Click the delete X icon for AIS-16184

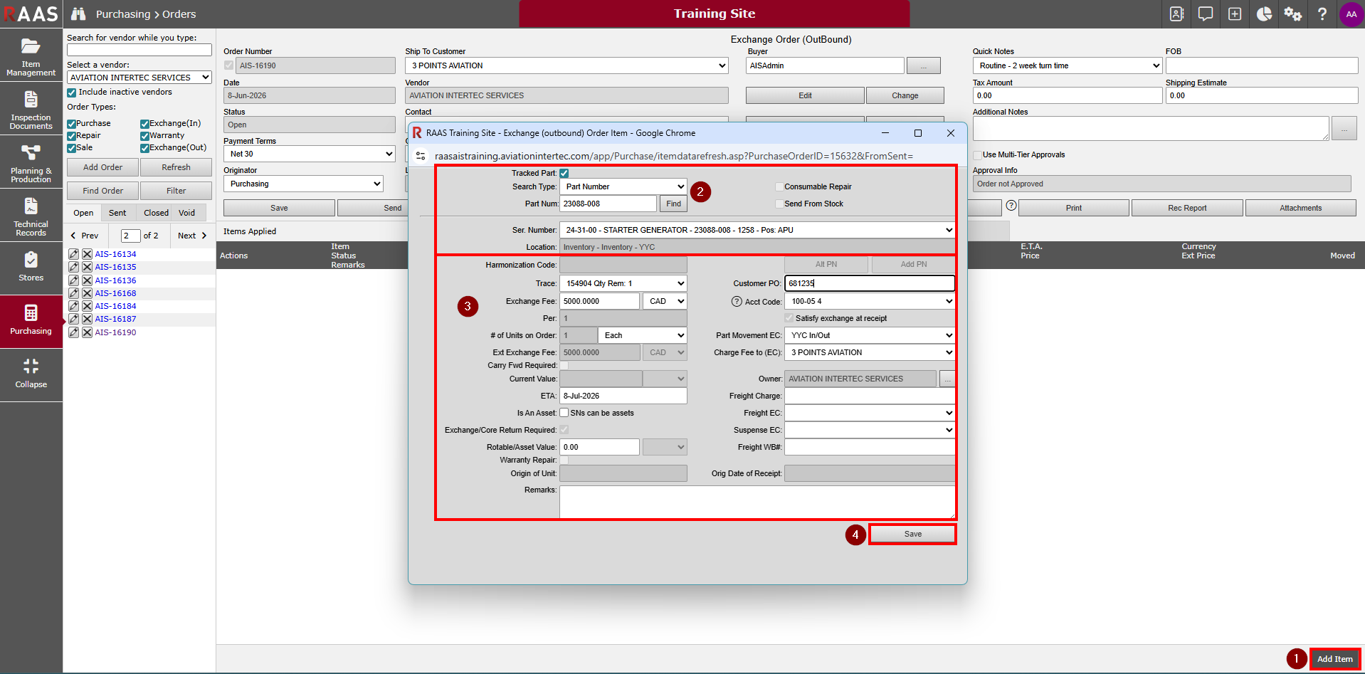click(87, 306)
